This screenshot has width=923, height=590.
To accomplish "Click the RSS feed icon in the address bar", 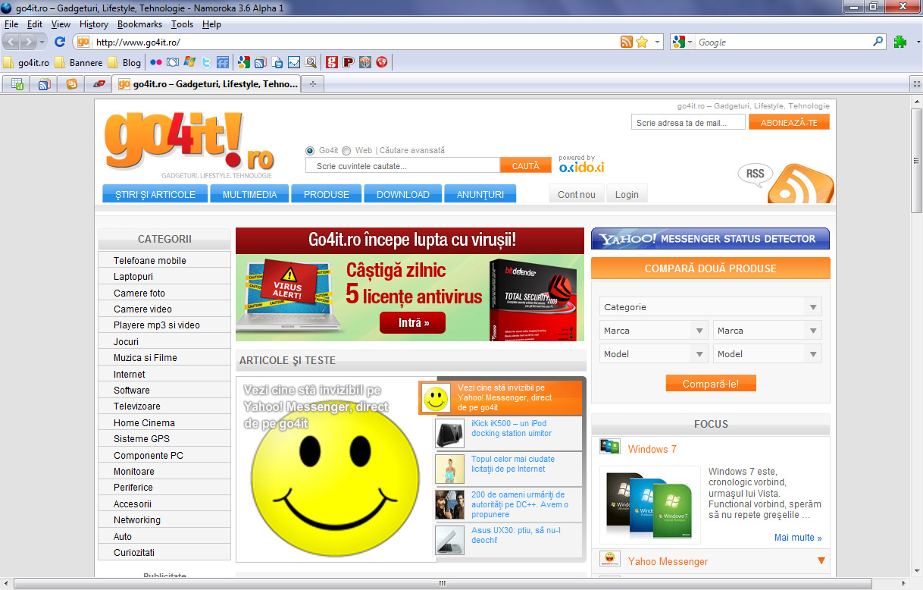I will (627, 42).
